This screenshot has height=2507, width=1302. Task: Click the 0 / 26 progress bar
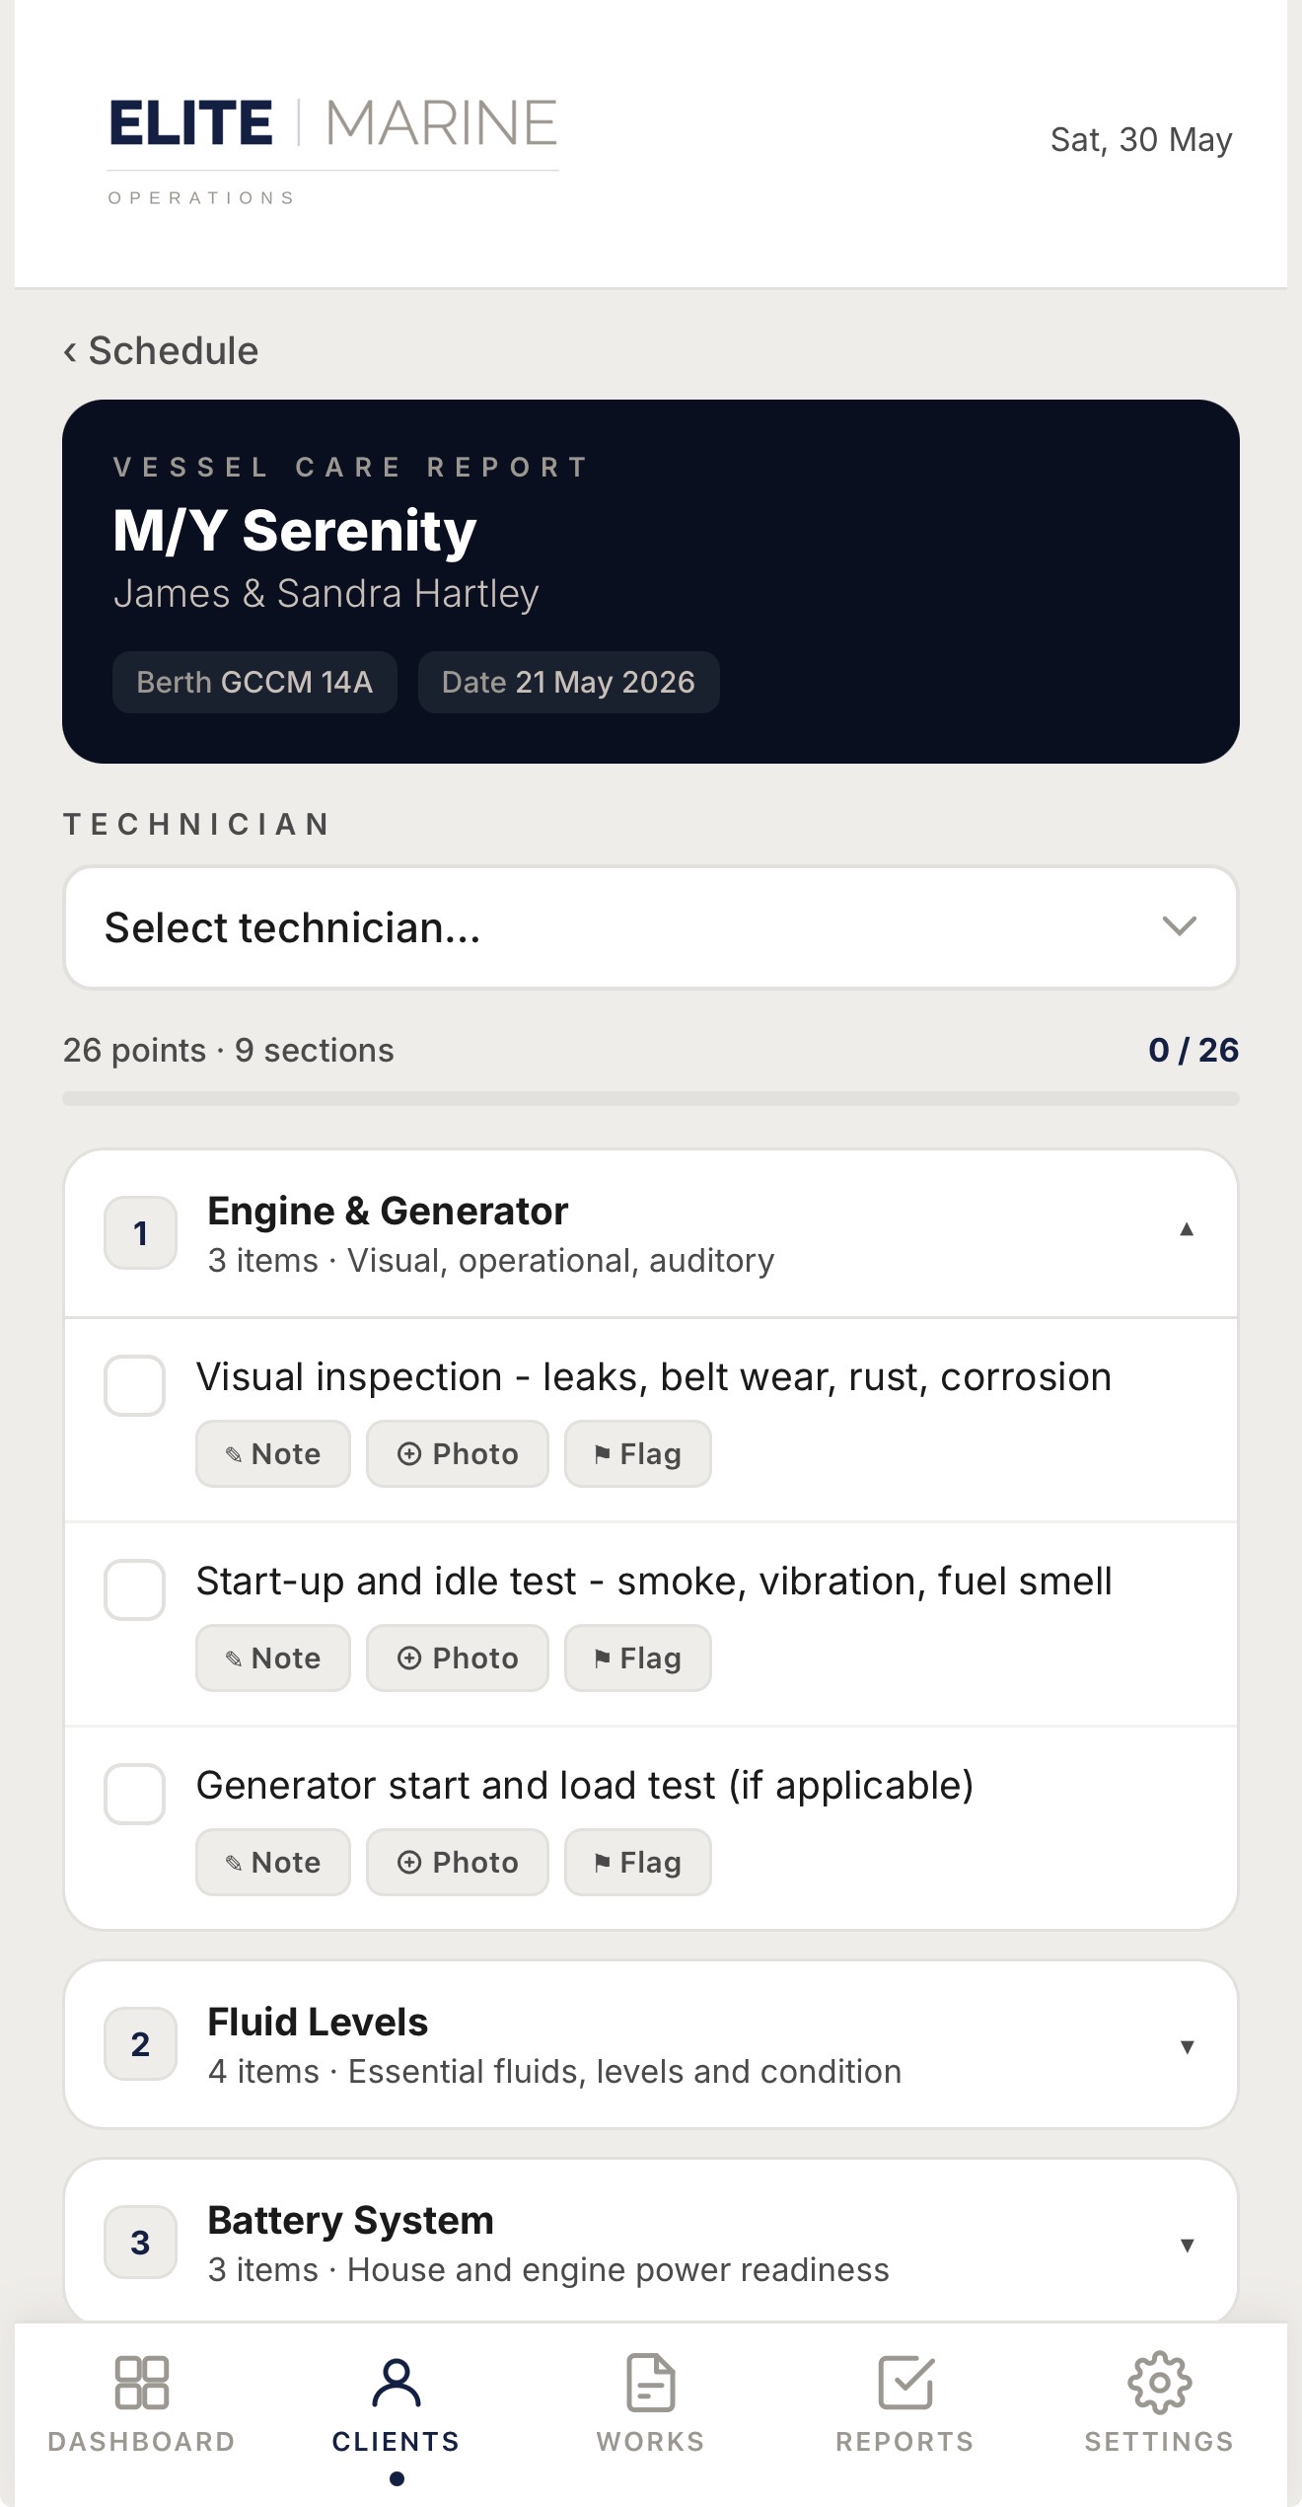click(x=651, y=1098)
